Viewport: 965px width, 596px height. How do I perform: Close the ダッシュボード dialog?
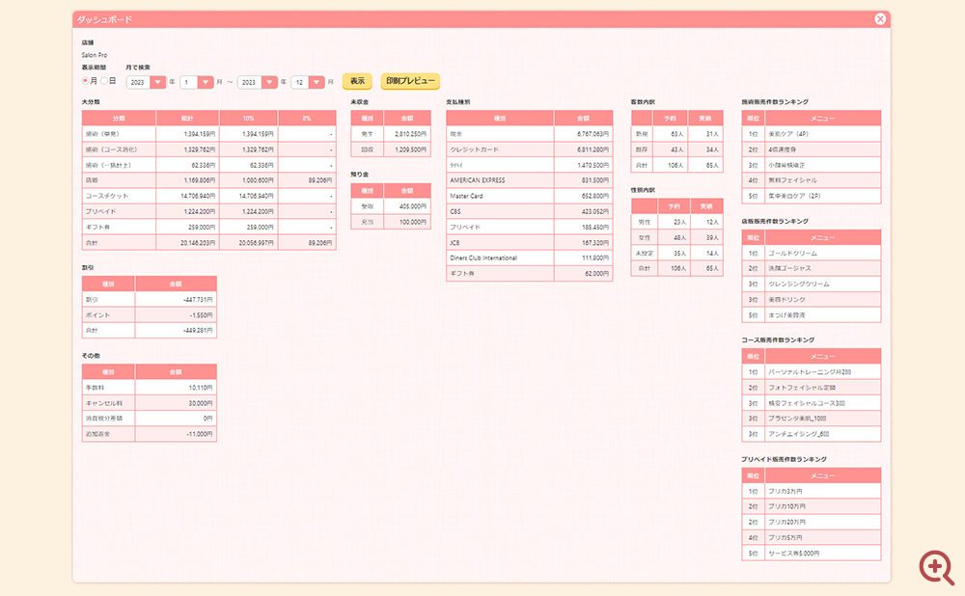click(880, 19)
